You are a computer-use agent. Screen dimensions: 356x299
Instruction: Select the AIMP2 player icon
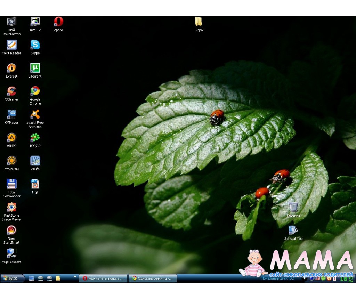click(11, 138)
